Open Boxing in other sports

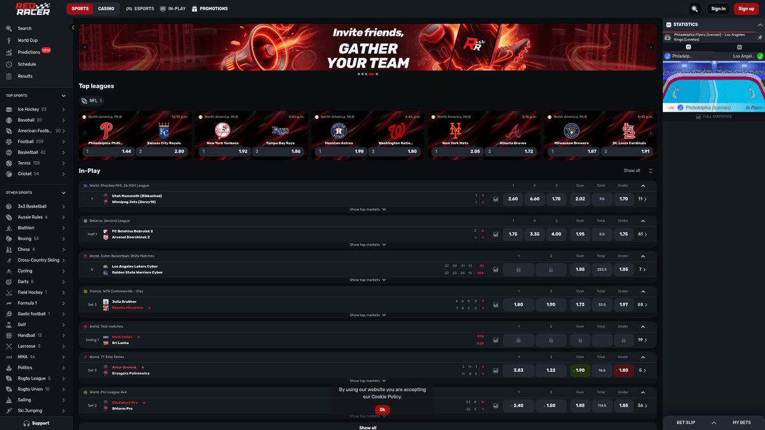tap(36, 239)
